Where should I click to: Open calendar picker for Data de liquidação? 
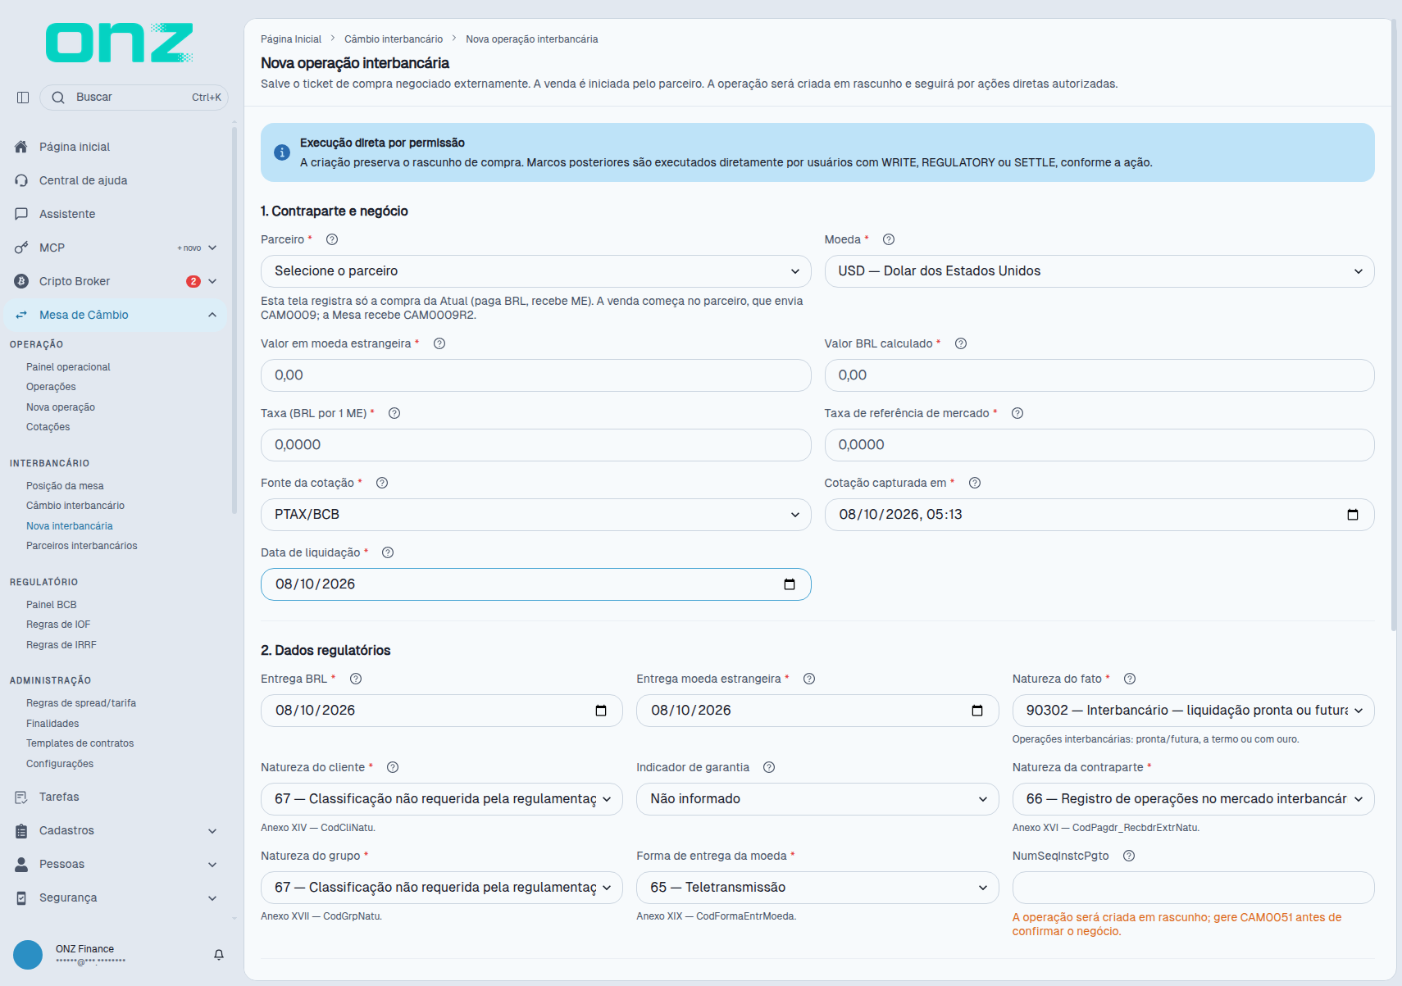(790, 584)
